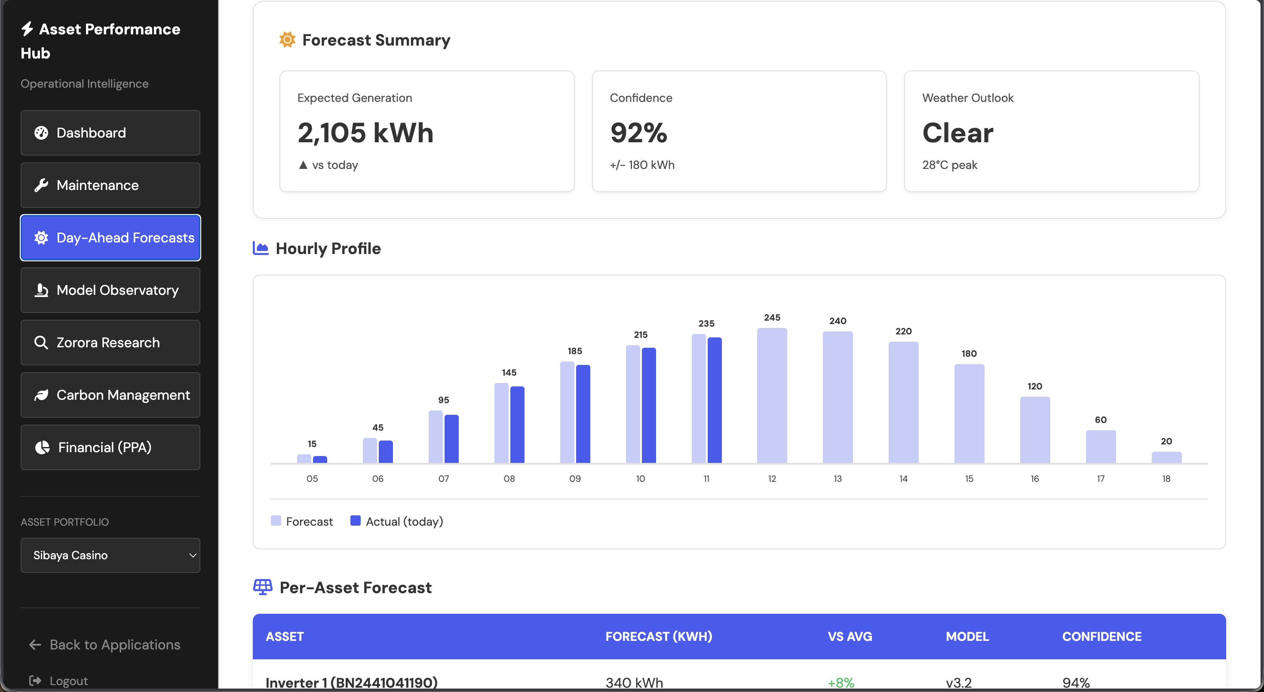Click the Logout icon
This screenshot has width=1264, height=692.
(x=36, y=681)
